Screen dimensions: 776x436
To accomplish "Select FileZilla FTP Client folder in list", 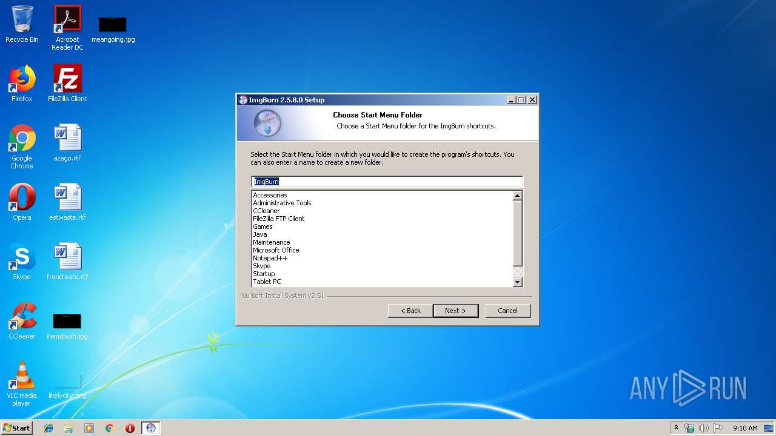I will pyautogui.click(x=279, y=219).
